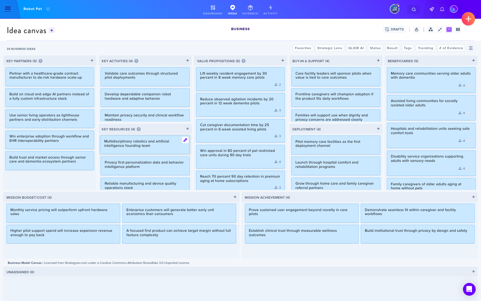Click help icon next to Key Resources
Screen dimensions: 481x301
pos(139,129)
